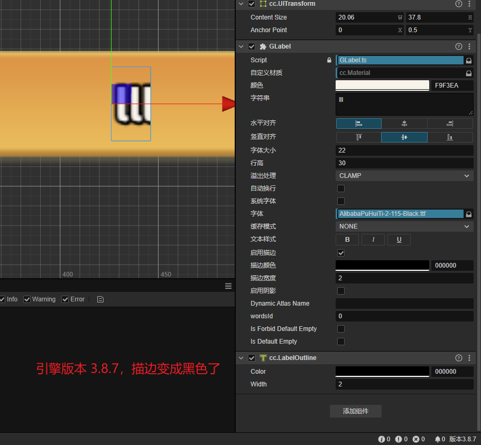481x445 pixels.
Task: Open 描边颜色 black color swatch
Action: click(382, 265)
